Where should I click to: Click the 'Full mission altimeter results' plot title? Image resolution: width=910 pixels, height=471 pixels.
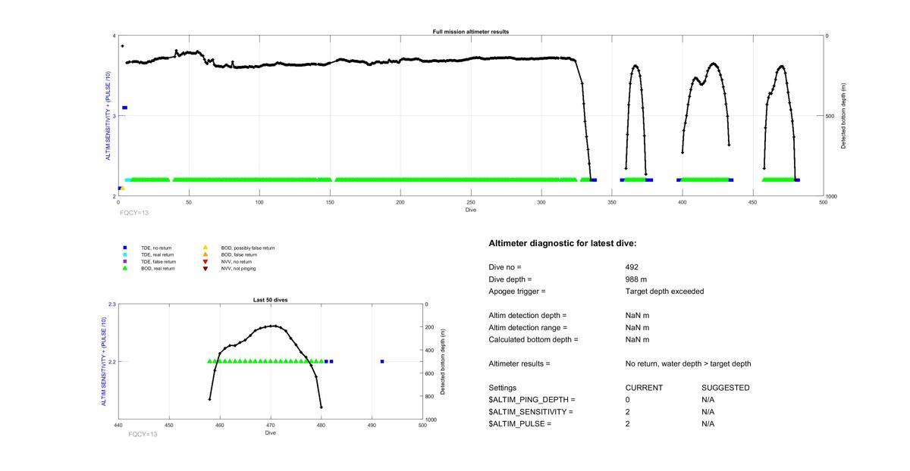pyautogui.click(x=471, y=32)
